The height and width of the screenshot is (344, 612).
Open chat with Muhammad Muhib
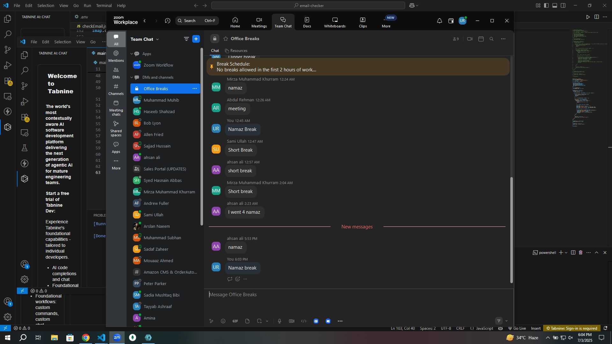tap(165, 100)
